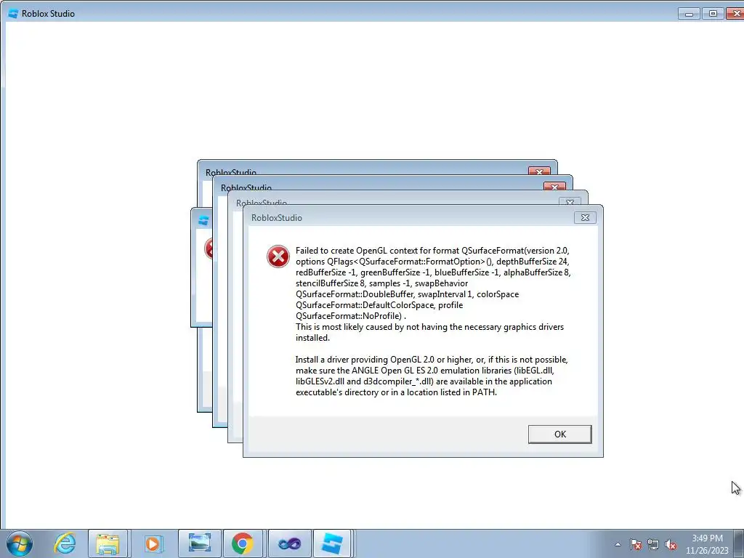Click the front dialog's RobloxStudio title text

pyautogui.click(x=277, y=218)
